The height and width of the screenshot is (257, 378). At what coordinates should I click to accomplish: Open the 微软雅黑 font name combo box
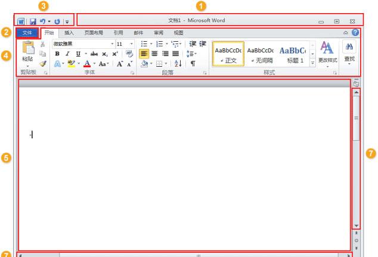coord(83,44)
